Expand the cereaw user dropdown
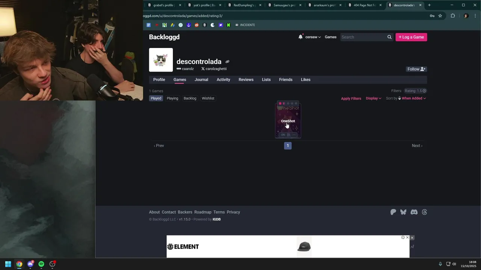 pos(313,37)
